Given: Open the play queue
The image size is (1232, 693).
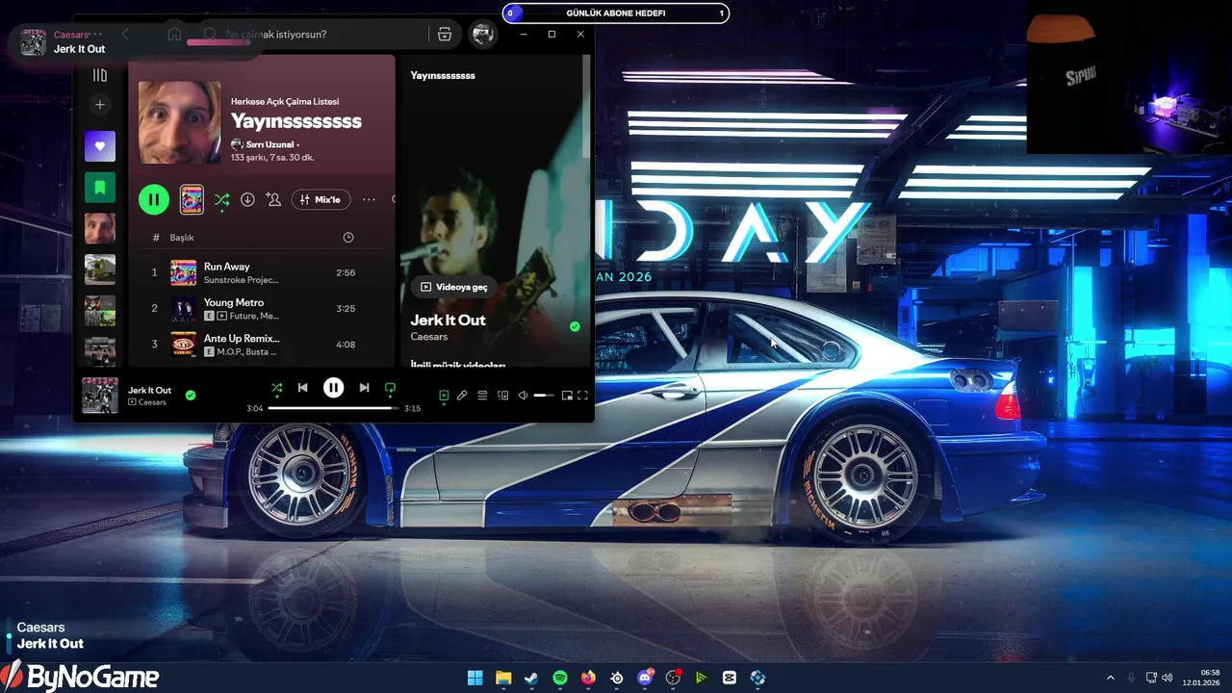Looking at the screenshot, I should point(482,396).
